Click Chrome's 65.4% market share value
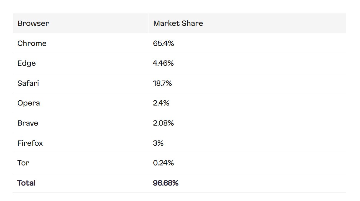The image size is (360, 201). [x=163, y=43]
